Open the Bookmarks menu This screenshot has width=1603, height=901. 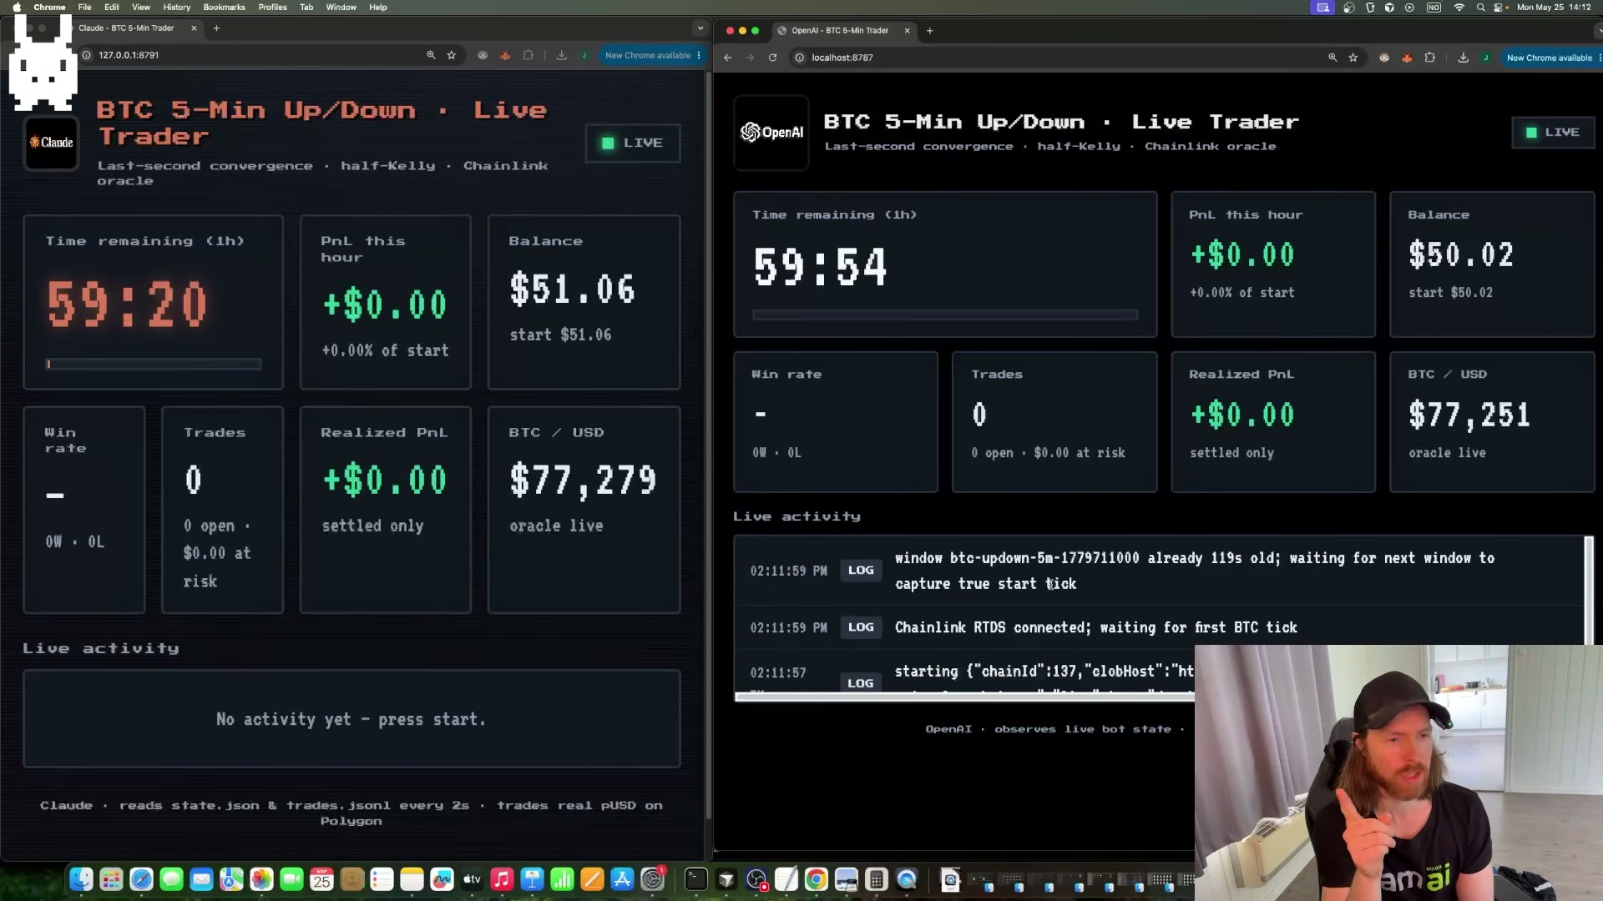(x=224, y=7)
